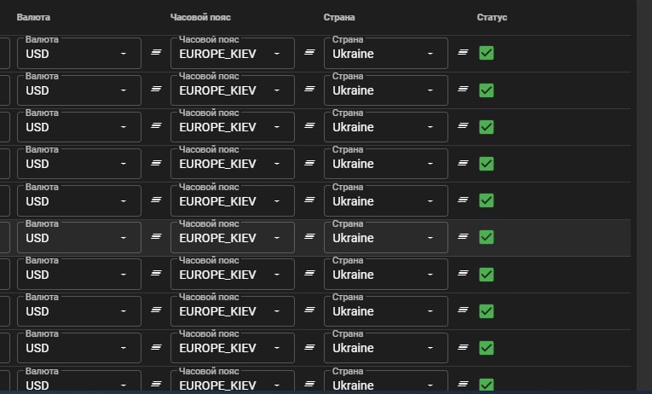Activate eighth row lines icon after Ukraine dropdown
Viewport: 652px width, 394px height.
(x=464, y=310)
